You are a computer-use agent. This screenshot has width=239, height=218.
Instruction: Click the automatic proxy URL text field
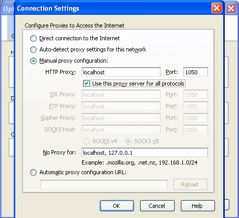pos(104,184)
